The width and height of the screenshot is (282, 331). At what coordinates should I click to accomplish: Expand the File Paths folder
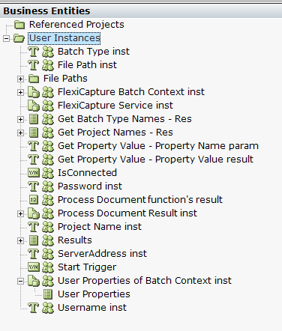pos(20,79)
